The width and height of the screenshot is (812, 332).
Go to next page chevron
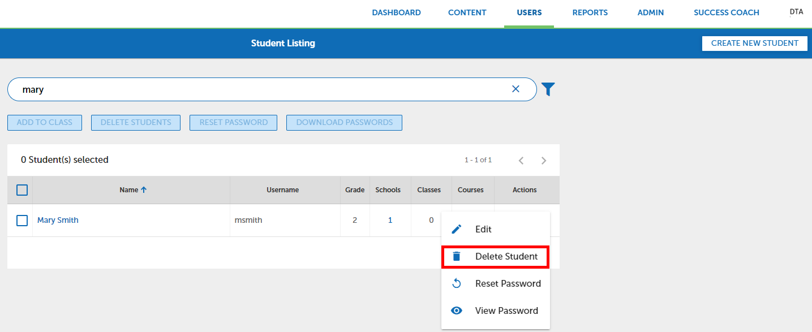[x=544, y=161]
